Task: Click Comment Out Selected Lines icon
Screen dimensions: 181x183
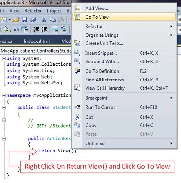Action: tap(55, 29)
